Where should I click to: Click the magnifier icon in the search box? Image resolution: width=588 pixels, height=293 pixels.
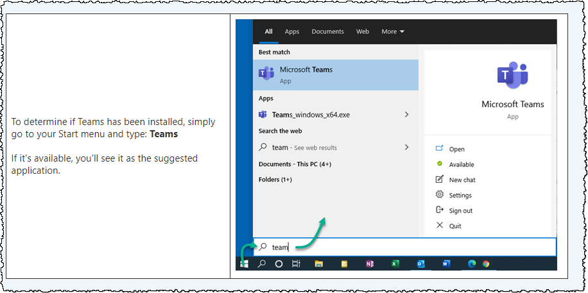pos(263,247)
